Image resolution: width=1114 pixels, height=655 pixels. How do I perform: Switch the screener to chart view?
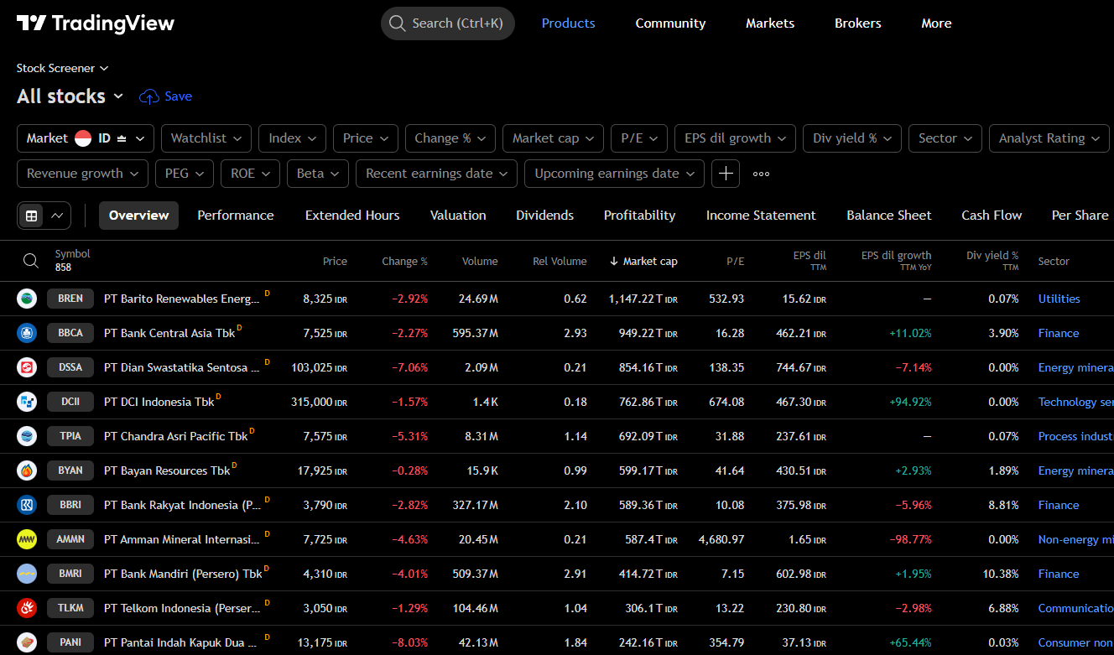pyautogui.click(x=55, y=216)
